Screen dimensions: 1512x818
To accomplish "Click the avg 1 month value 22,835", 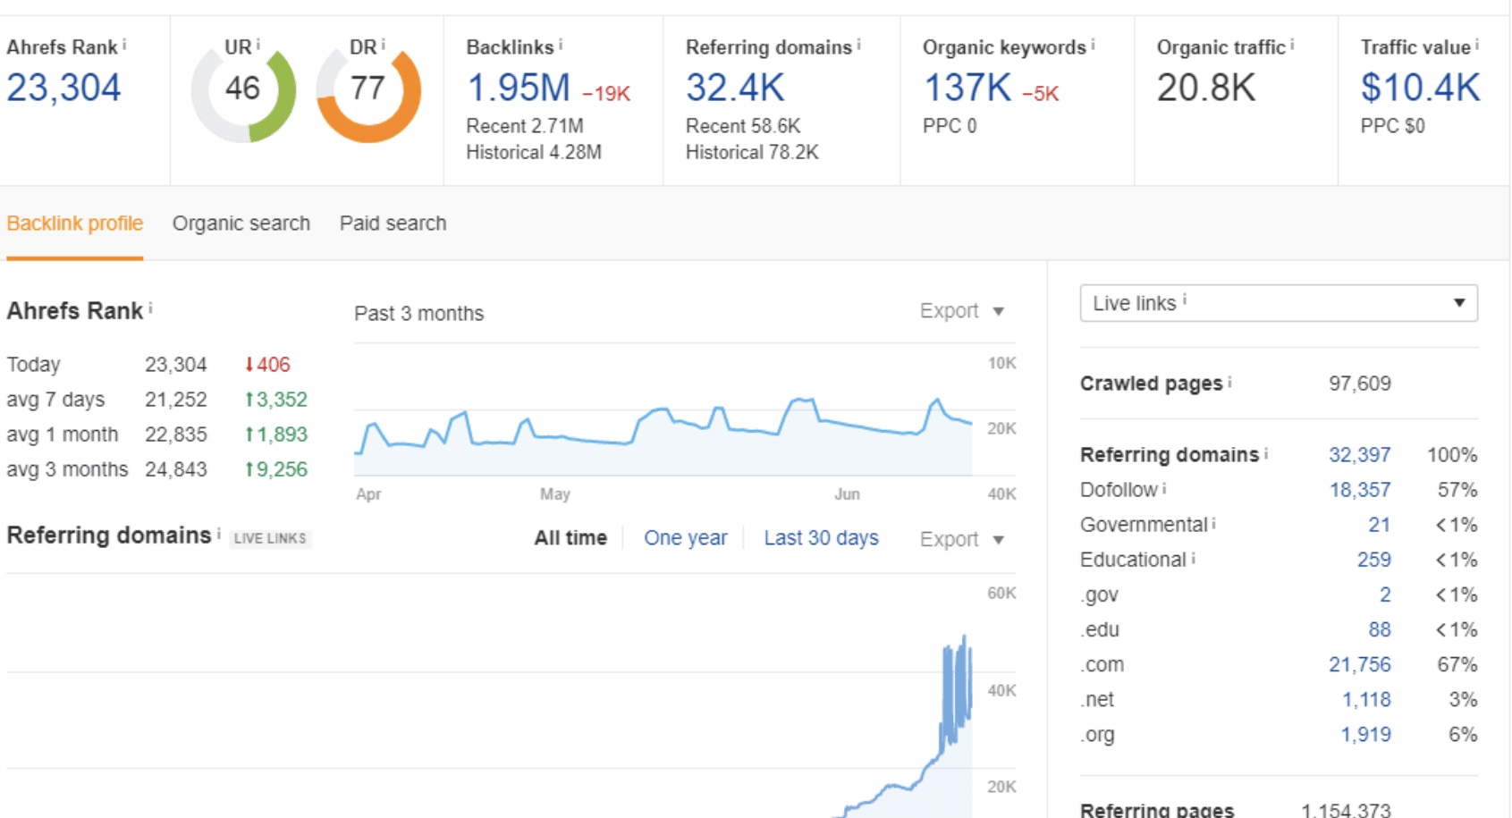I will (x=176, y=434).
